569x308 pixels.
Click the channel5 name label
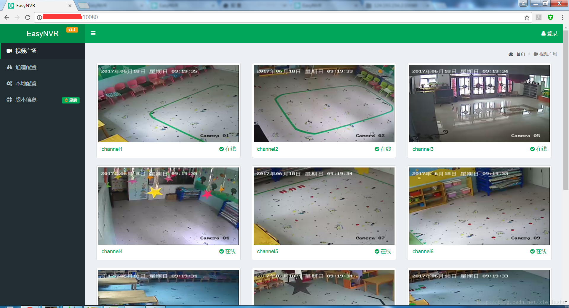coord(267,251)
